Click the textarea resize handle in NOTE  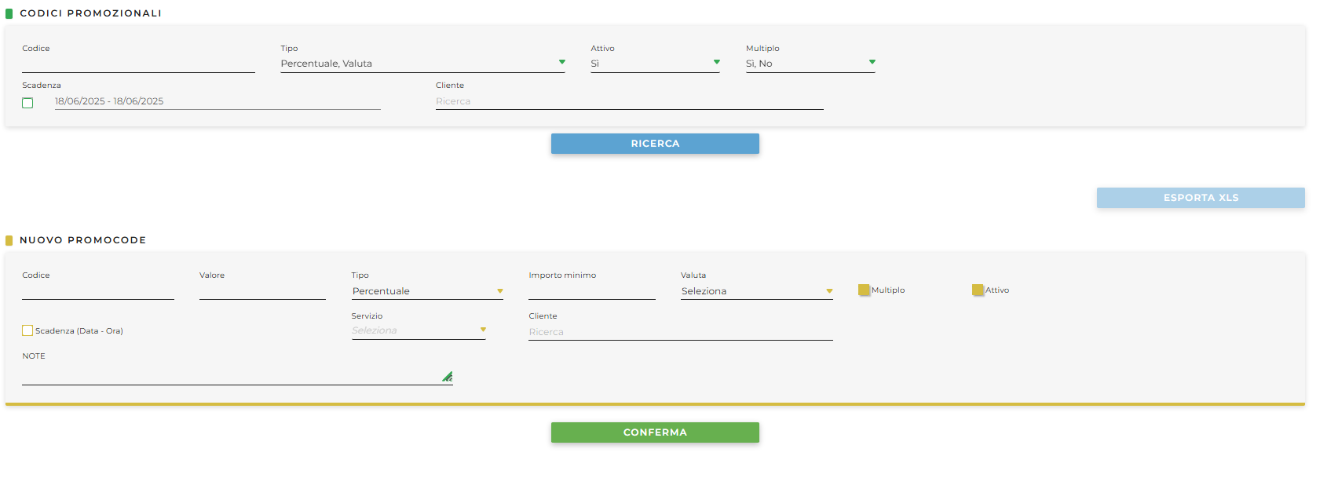(448, 378)
